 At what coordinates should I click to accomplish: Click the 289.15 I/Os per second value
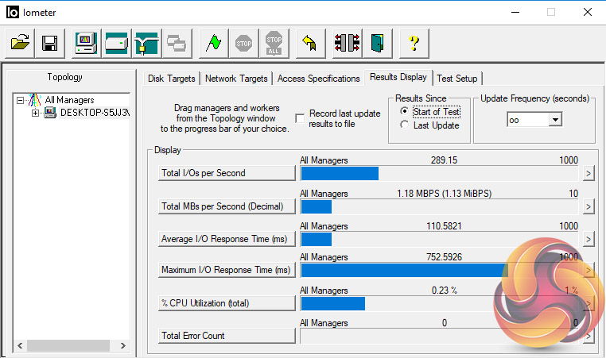(444, 160)
